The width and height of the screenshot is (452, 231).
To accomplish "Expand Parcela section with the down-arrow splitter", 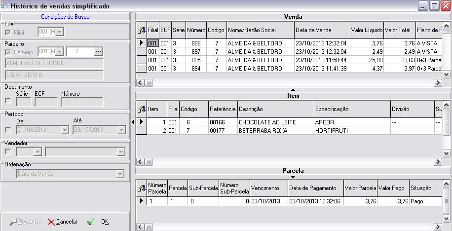I will [293, 177].
